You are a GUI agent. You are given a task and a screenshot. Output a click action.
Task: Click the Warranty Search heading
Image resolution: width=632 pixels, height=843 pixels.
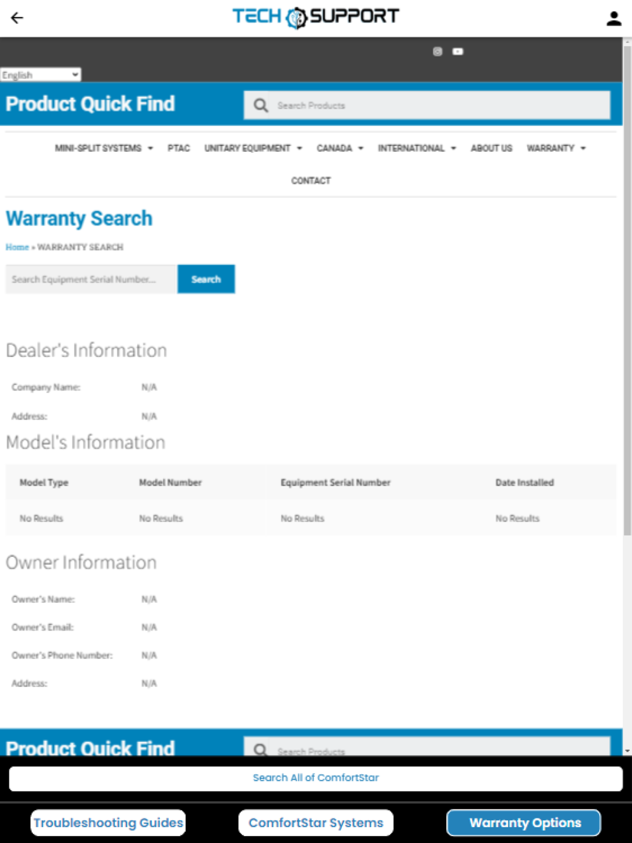(79, 219)
